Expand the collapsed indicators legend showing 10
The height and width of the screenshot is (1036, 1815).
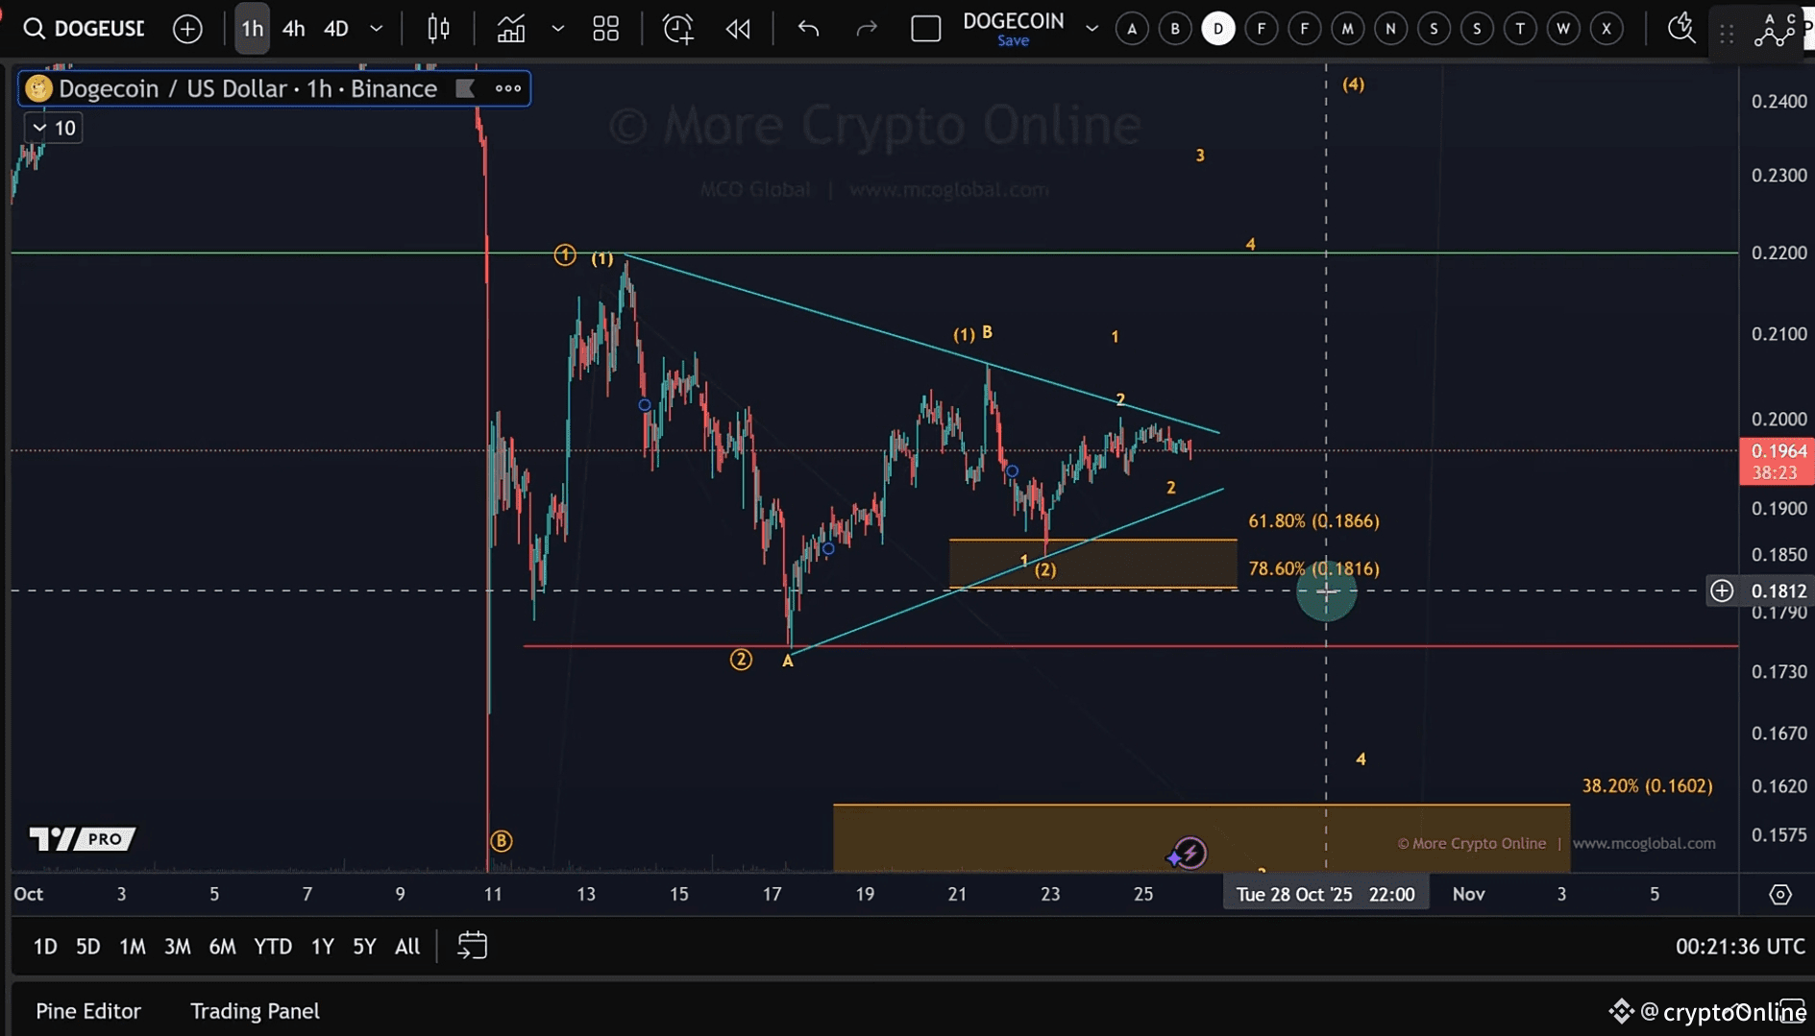tap(54, 128)
